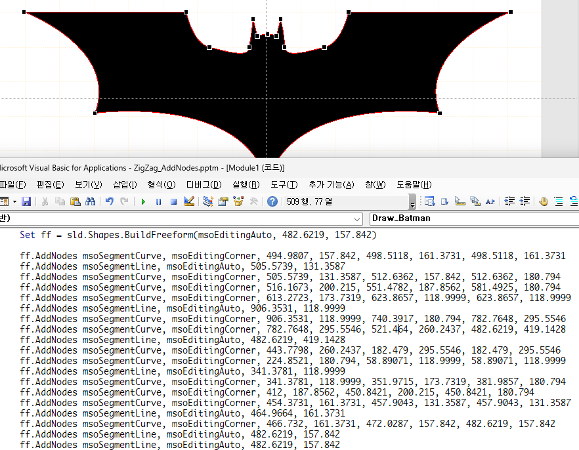
Task: Undo the last edit
Action: pos(109,201)
